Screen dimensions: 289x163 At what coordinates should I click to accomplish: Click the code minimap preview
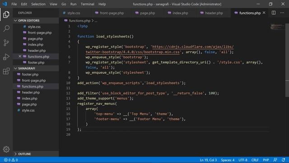pos(277,27)
